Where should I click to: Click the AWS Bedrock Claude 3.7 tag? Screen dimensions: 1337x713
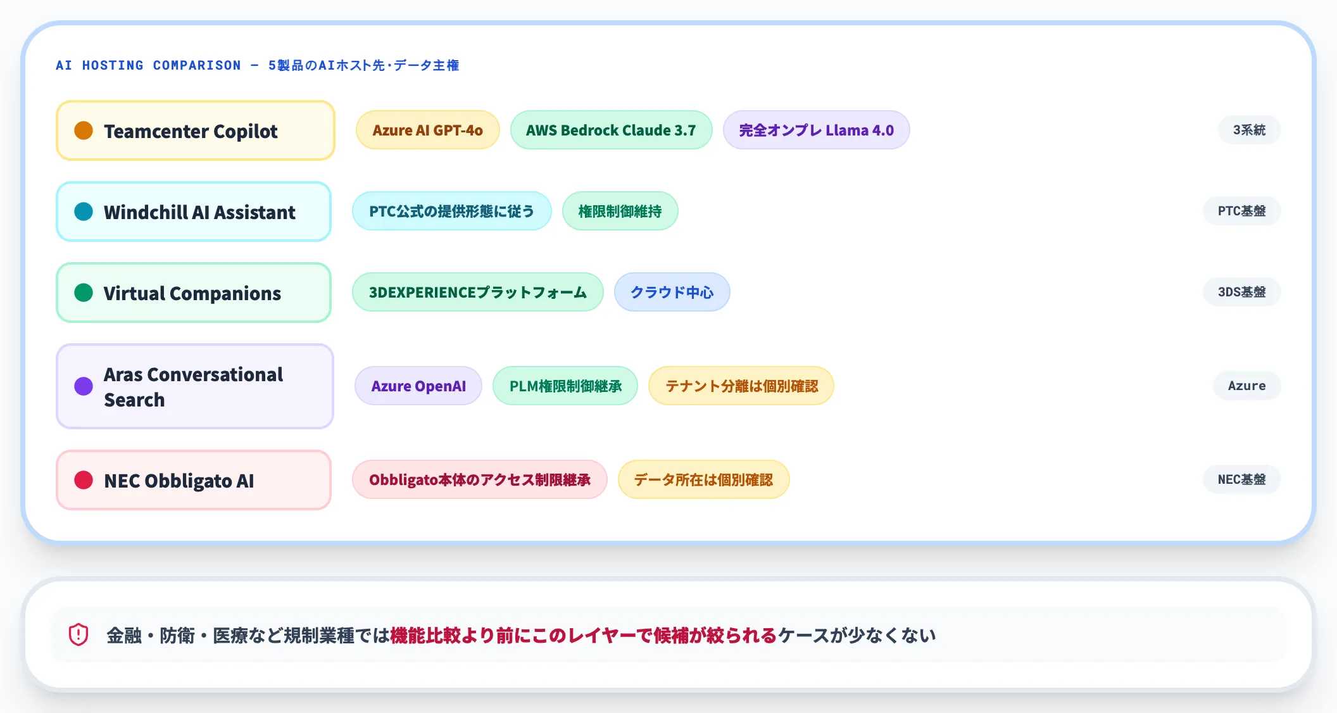pyautogui.click(x=611, y=130)
